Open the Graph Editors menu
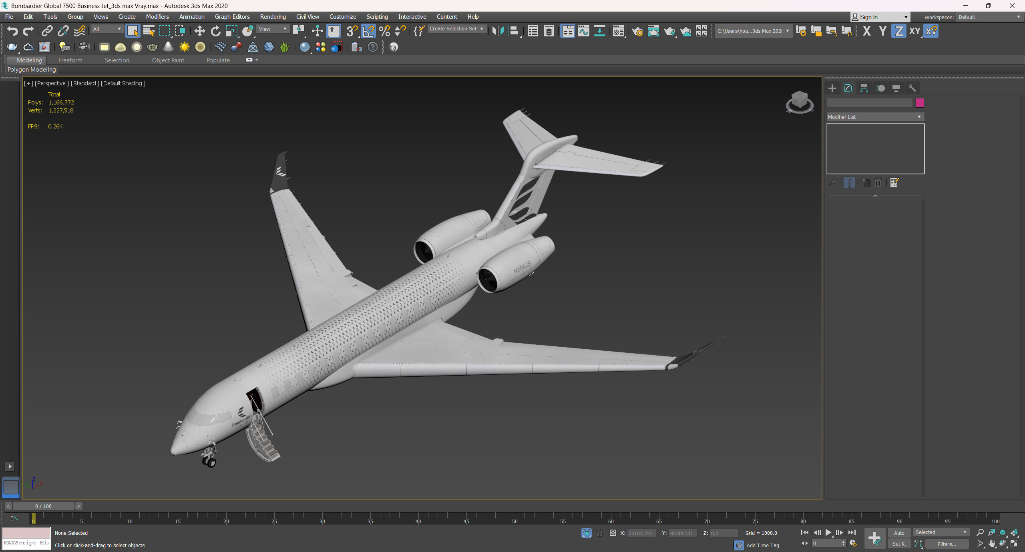The height and width of the screenshot is (552, 1025). pos(232,17)
